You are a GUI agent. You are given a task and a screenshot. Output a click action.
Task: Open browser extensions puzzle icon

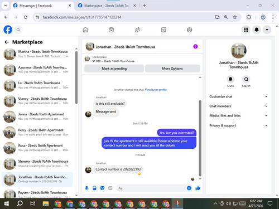pyautogui.click(x=248, y=17)
